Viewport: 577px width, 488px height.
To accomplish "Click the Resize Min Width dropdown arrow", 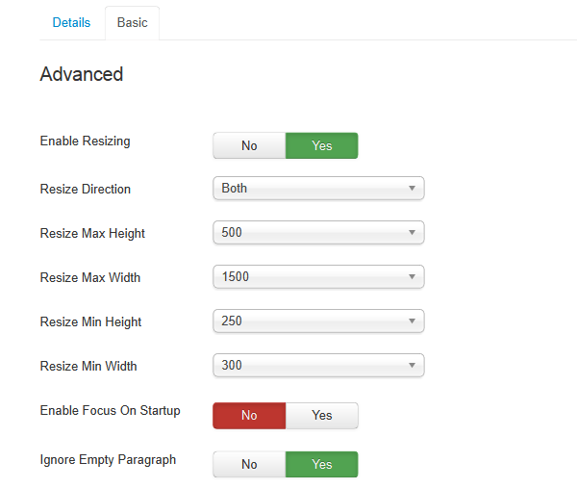I will click(412, 366).
